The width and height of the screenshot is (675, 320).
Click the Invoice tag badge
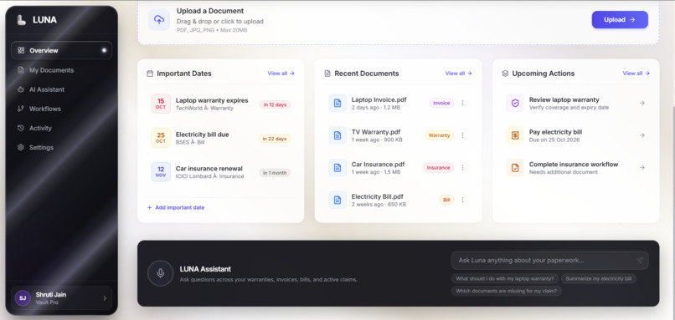(441, 103)
